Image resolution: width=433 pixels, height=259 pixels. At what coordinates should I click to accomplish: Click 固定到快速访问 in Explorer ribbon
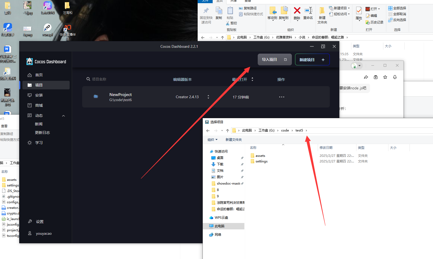point(206,16)
